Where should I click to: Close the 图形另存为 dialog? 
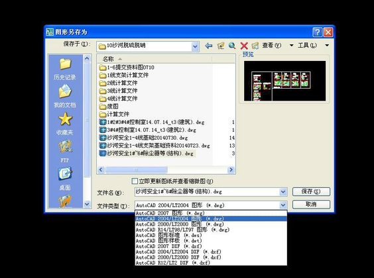pos(328,32)
